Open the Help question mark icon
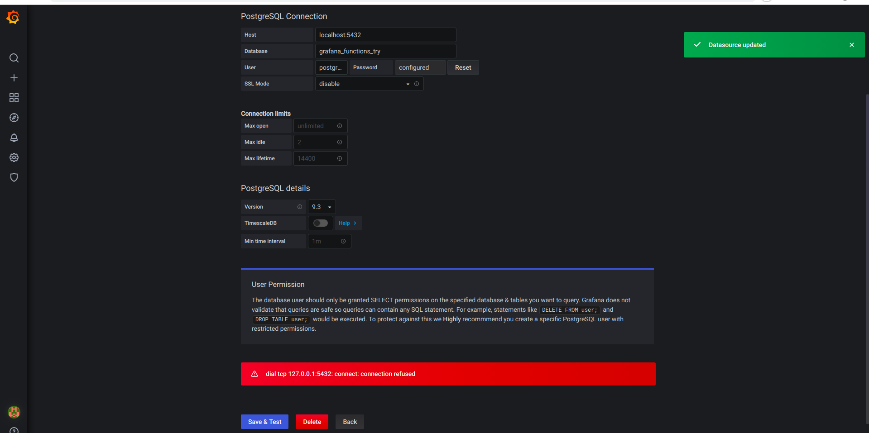The width and height of the screenshot is (869, 433). coord(14,430)
